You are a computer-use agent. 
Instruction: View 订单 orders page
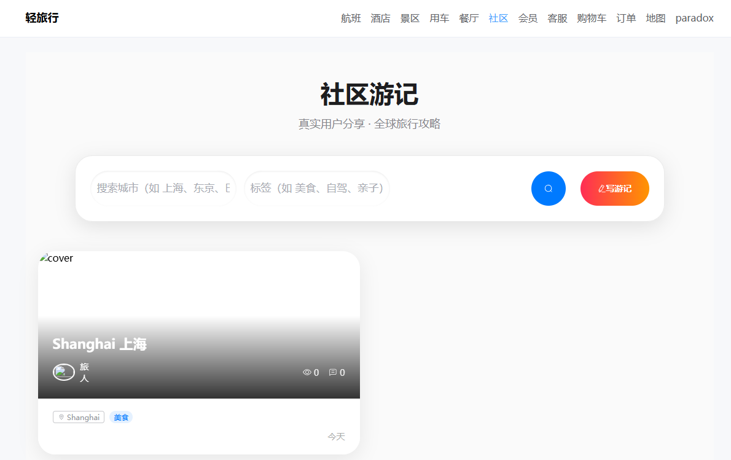(626, 18)
